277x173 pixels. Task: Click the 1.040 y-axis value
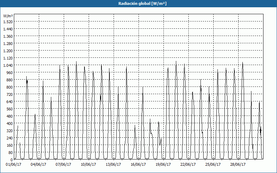pos(8,65)
